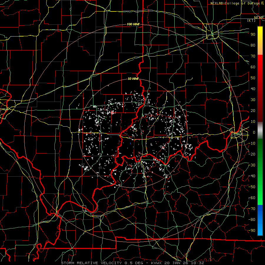Click the NEXR label above the scale
265x265 pixels.
[259, 17]
